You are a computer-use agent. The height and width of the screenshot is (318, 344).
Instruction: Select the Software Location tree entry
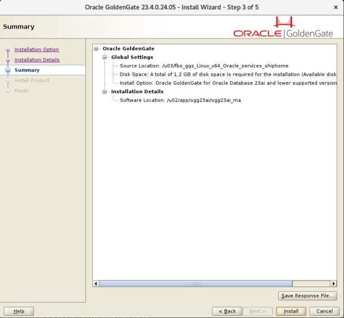[x=180, y=100]
